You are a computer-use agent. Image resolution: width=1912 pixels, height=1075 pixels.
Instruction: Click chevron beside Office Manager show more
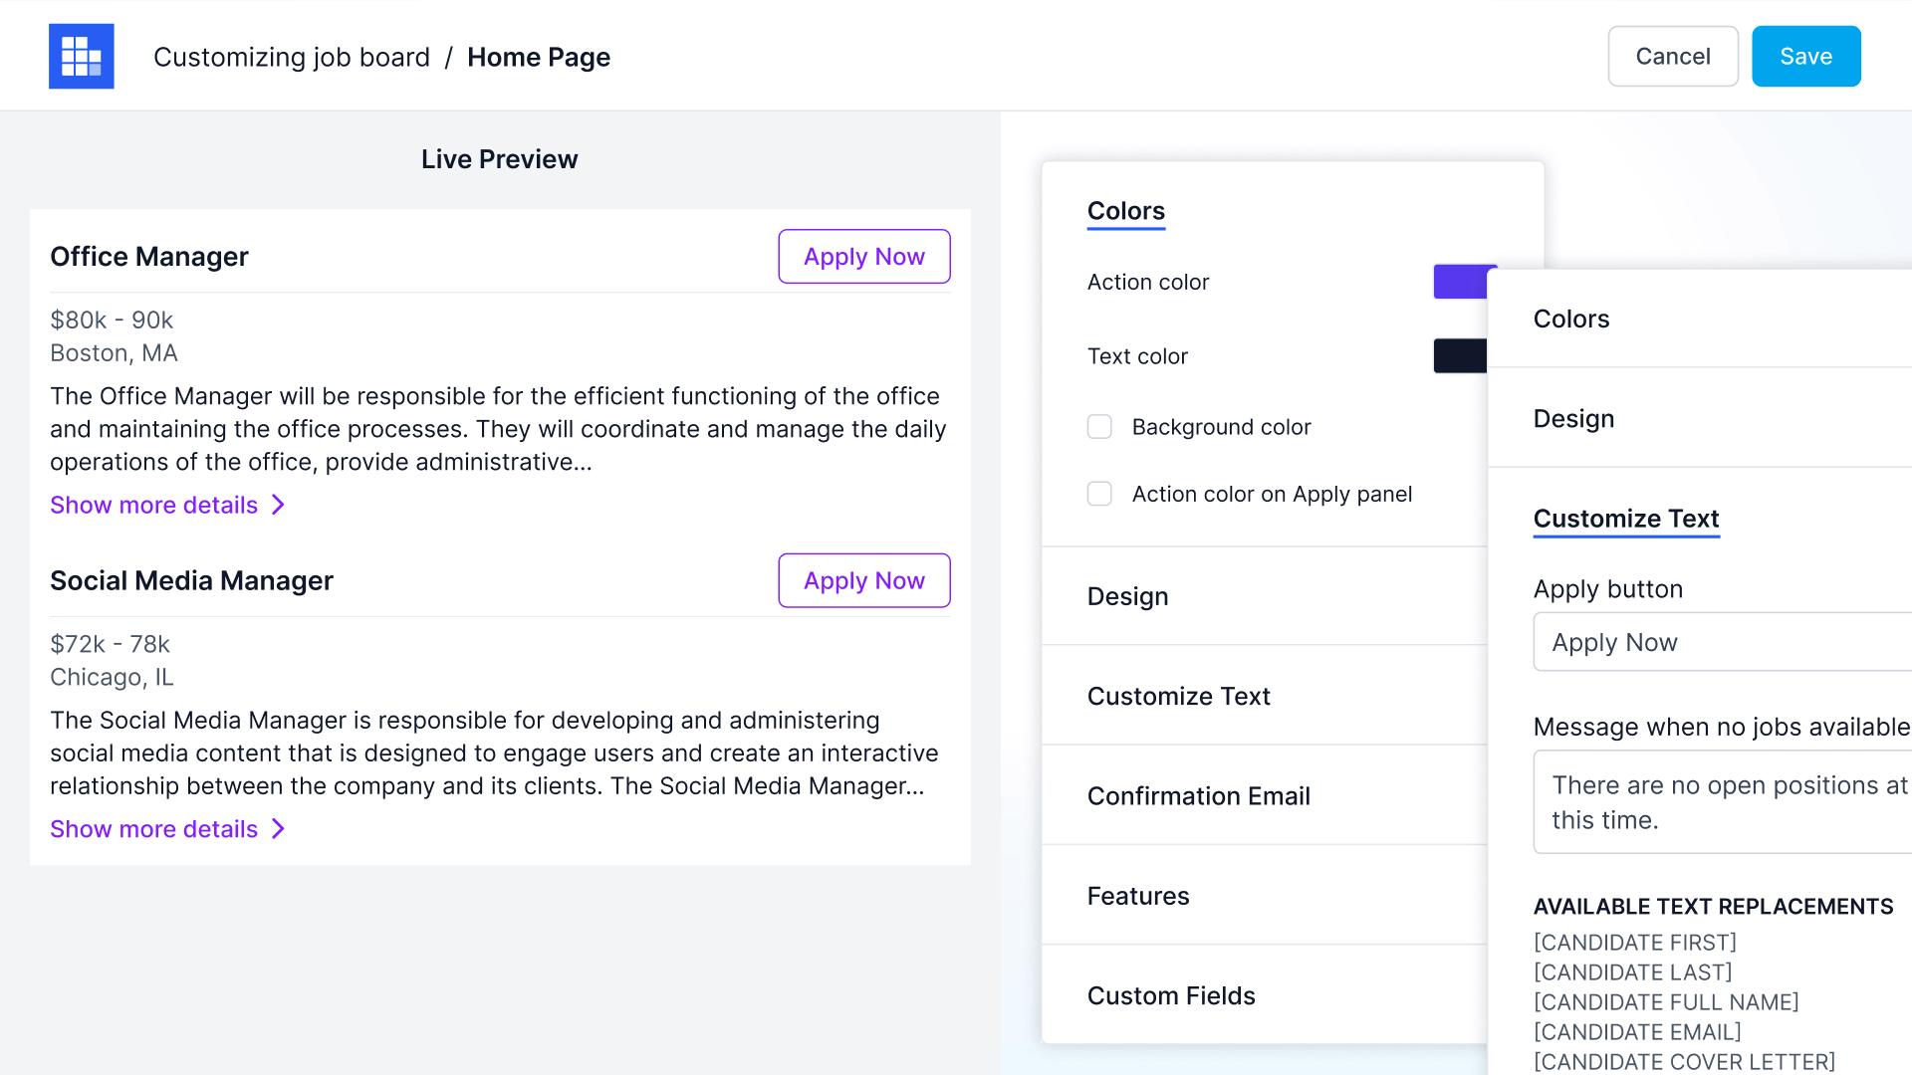(x=279, y=505)
